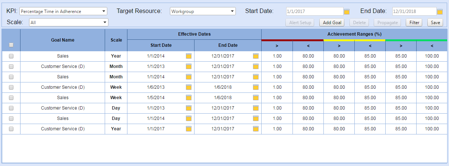Check the box for Sales Year goal row
Viewport: 449px width, 166px height.
pos(11,56)
